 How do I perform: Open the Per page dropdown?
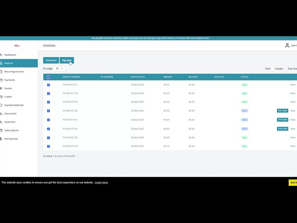tap(59, 68)
